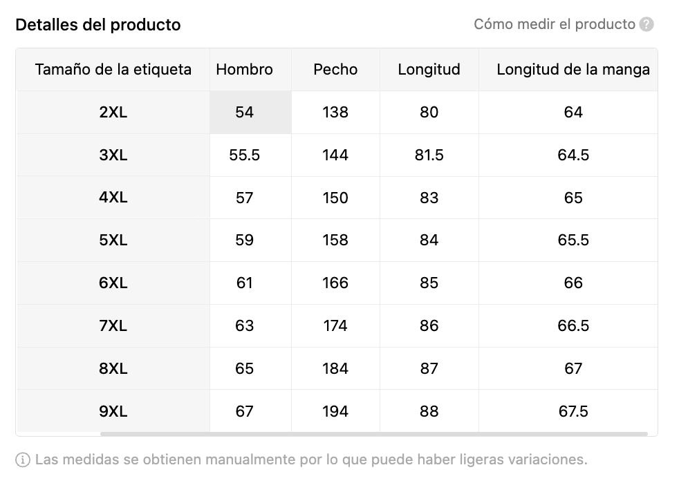679x492 pixels.
Task: Select the 3XL size row label
Action: (113, 155)
